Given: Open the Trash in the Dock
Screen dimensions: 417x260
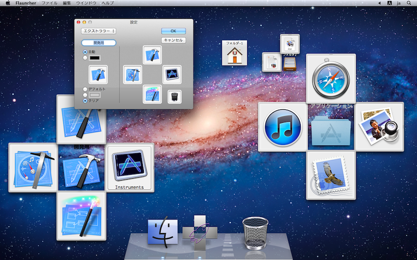Looking at the screenshot, I should pos(255,233).
